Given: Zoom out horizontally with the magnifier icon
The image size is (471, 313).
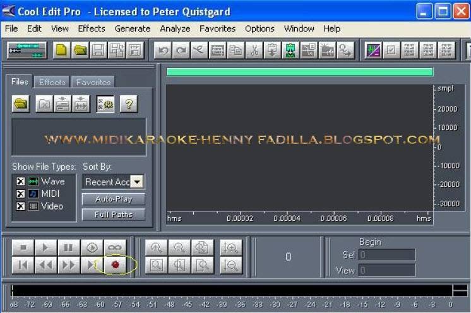Looking at the screenshot, I should point(179,247).
